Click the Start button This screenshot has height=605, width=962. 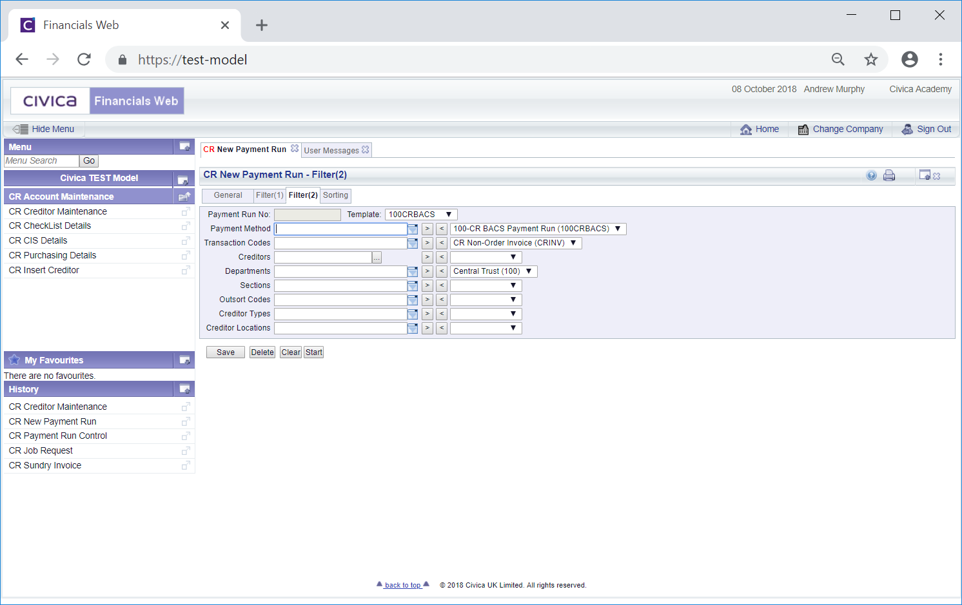(x=314, y=352)
